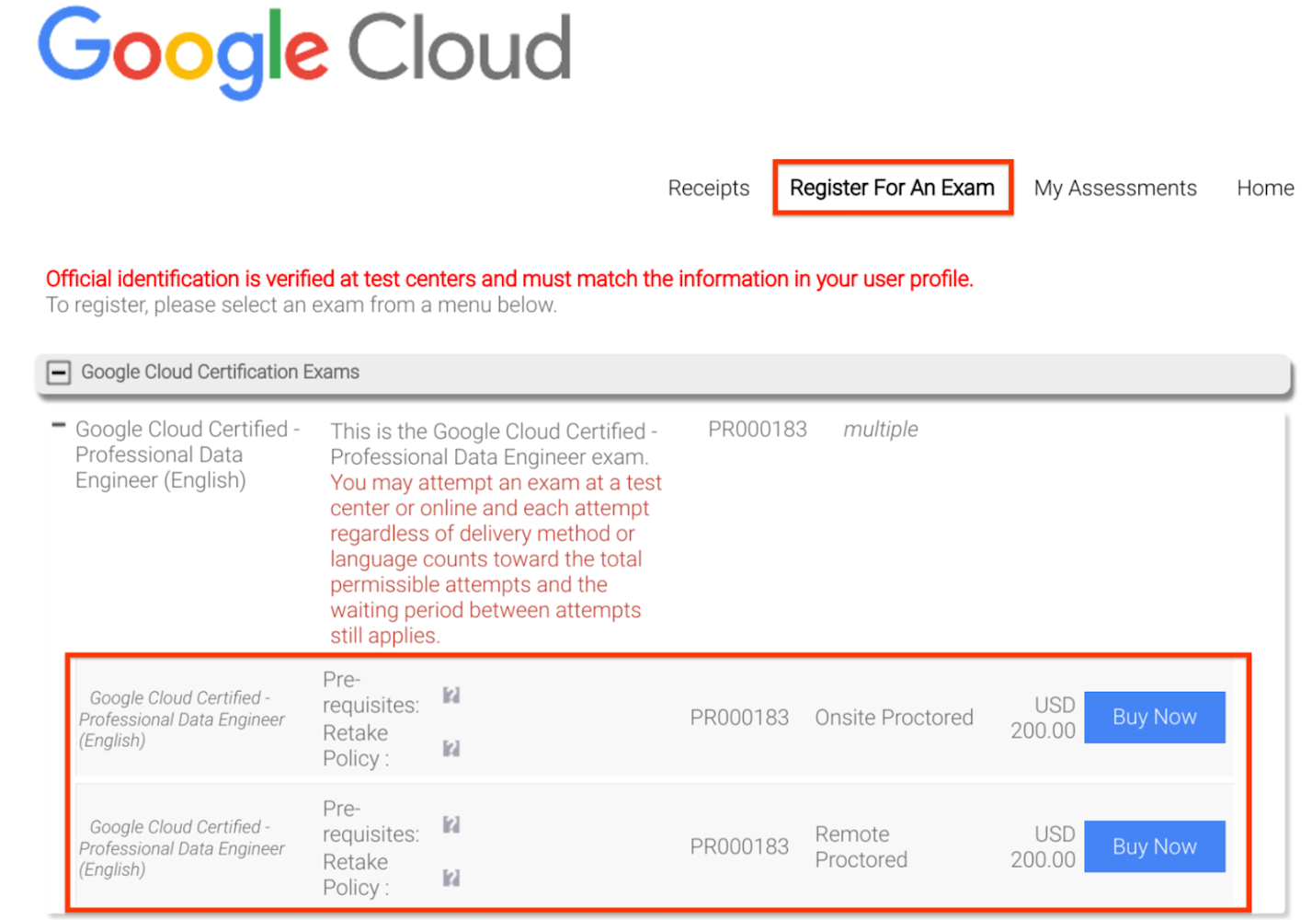The image size is (1312, 920).
Task: Click the red official identification notice
Action: [509, 279]
